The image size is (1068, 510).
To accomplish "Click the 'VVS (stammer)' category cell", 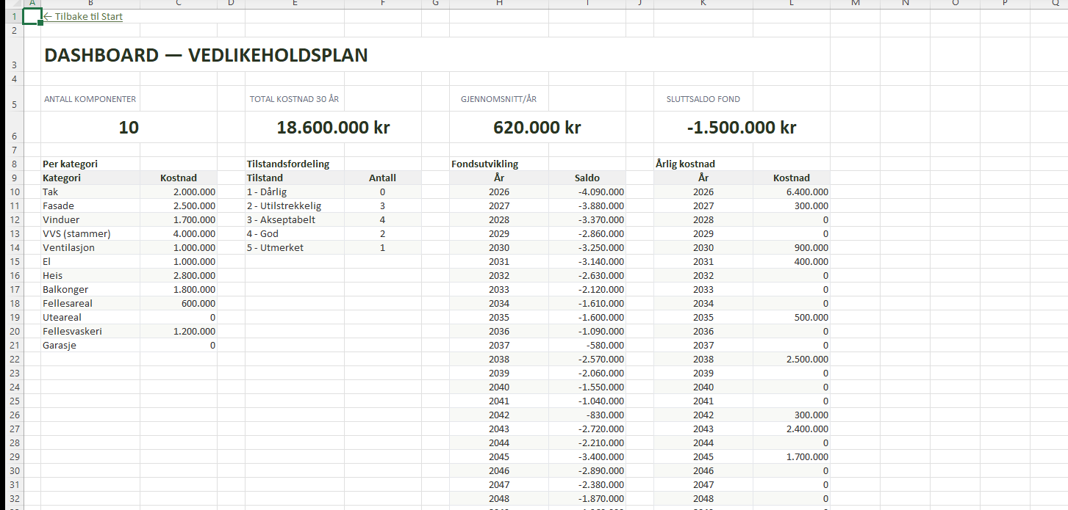I will (x=76, y=233).
